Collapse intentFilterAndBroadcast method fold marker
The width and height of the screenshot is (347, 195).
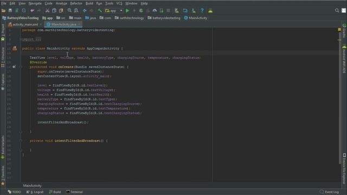(21, 141)
